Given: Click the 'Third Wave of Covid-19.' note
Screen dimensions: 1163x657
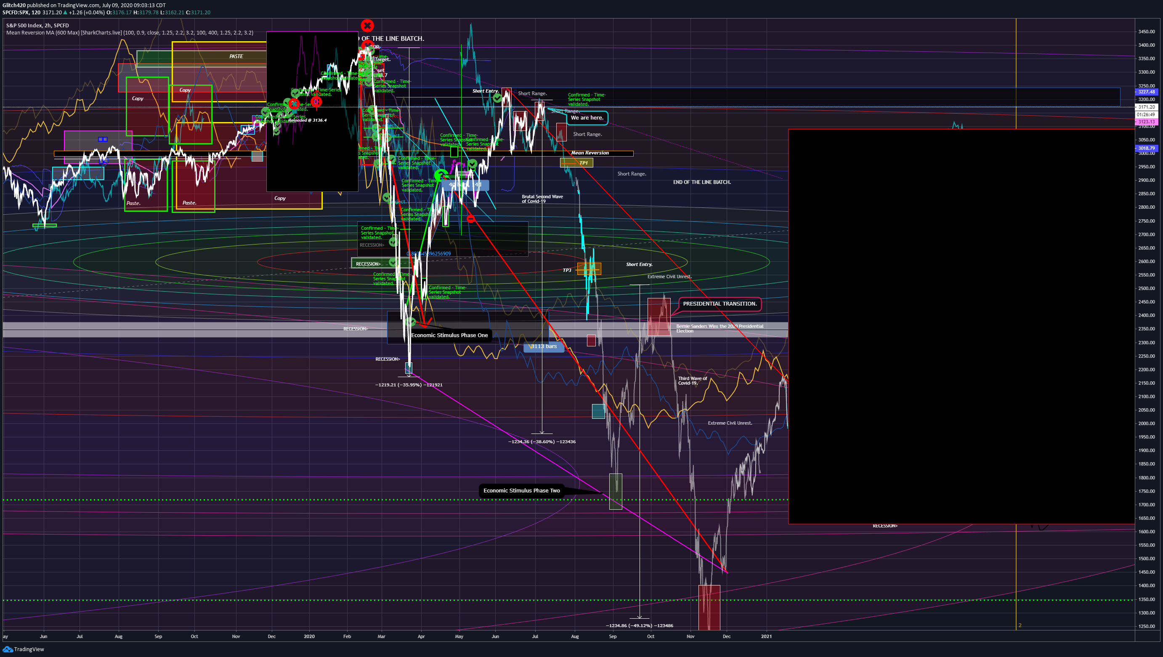Looking at the screenshot, I should (693, 381).
